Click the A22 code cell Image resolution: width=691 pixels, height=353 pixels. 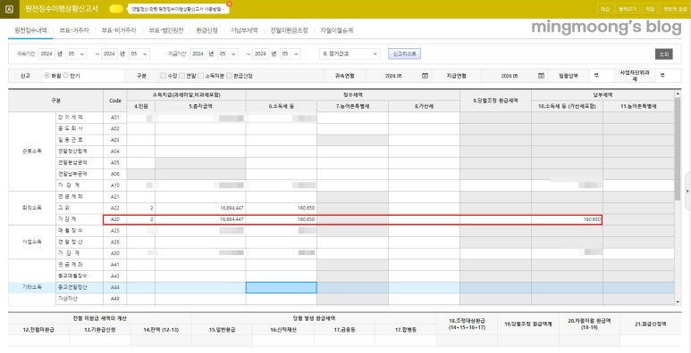(x=115, y=208)
